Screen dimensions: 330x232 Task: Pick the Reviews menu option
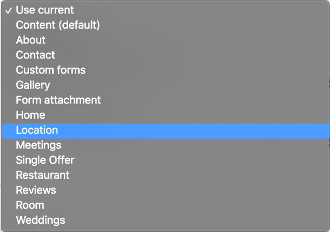tap(36, 190)
